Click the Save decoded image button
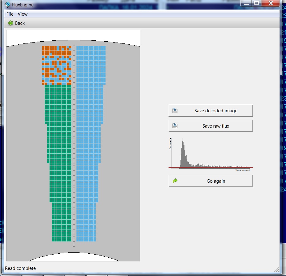Image resolution: width=286 pixels, height=276 pixels. tap(211, 110)
